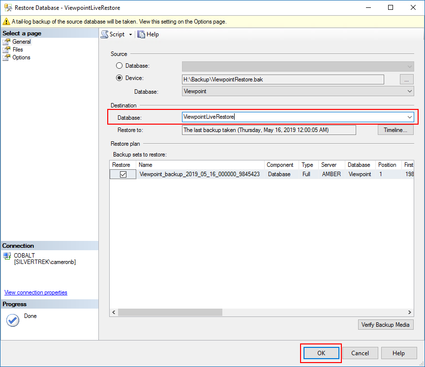Uncheck the Restore checkbox for Viewpoint backup
This screenshot has height=367, width=425.
(x=123, y=174)
